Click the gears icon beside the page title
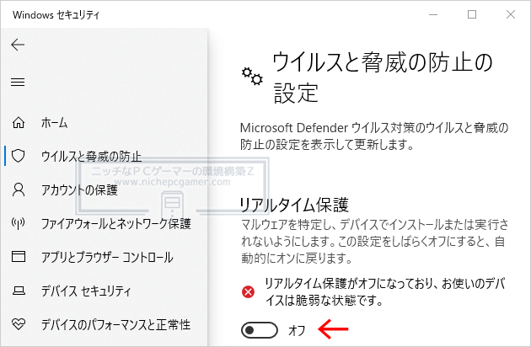The image size is (531, 347). [x=252, y=76]
